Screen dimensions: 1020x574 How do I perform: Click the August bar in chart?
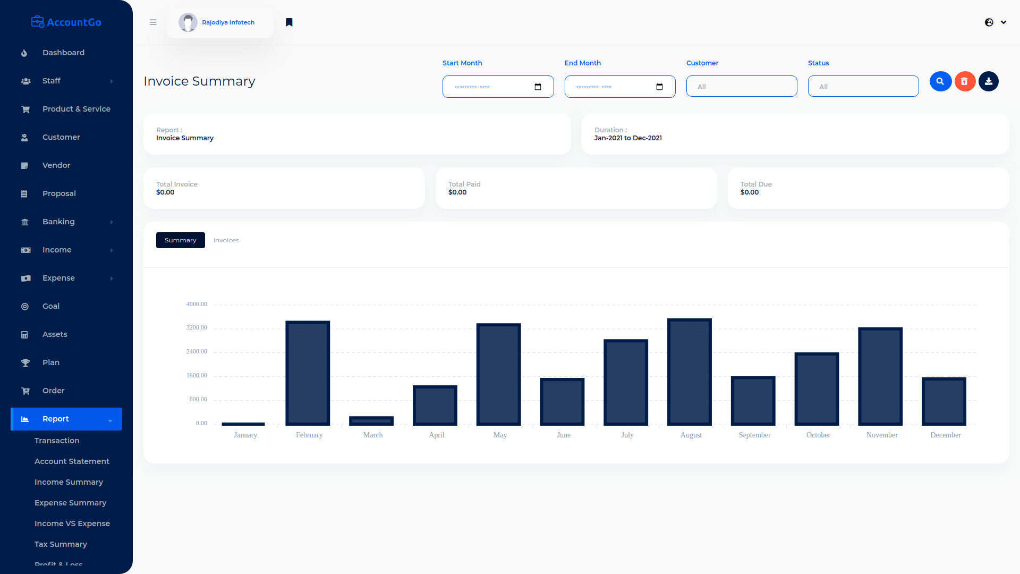point(689,372)
